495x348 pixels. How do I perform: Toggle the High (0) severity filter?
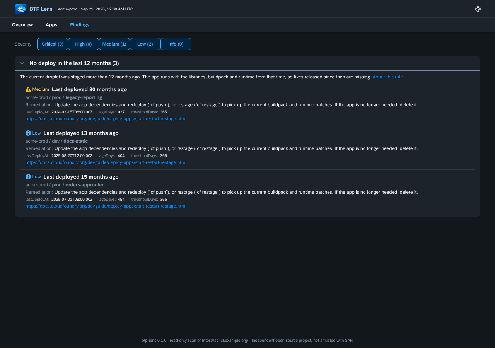pyautogui.click(x=84, y=44)
